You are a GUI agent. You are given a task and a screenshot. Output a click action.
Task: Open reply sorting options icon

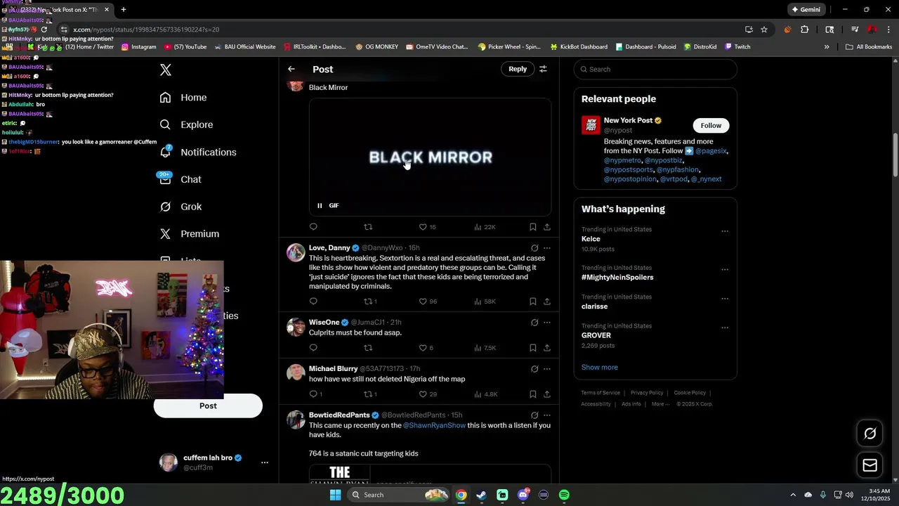pos(543,69)
